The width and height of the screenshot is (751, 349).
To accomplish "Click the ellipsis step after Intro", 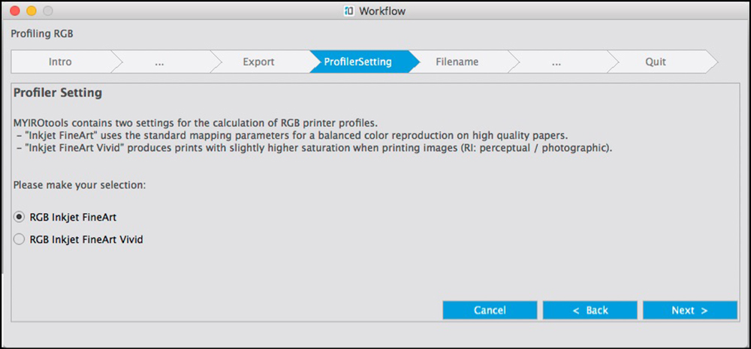I will point(159,62).
